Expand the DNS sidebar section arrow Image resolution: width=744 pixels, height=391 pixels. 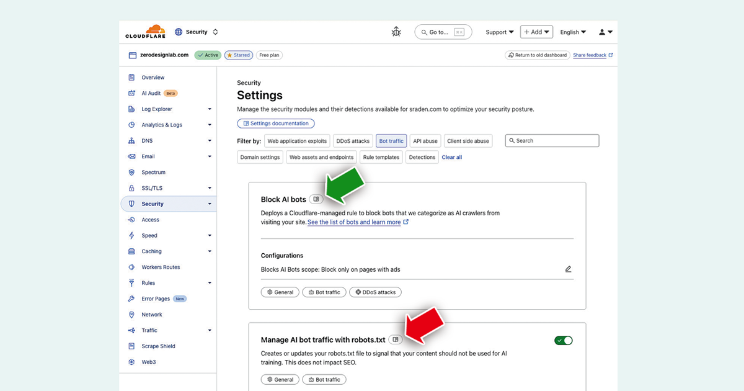[210, 141]
